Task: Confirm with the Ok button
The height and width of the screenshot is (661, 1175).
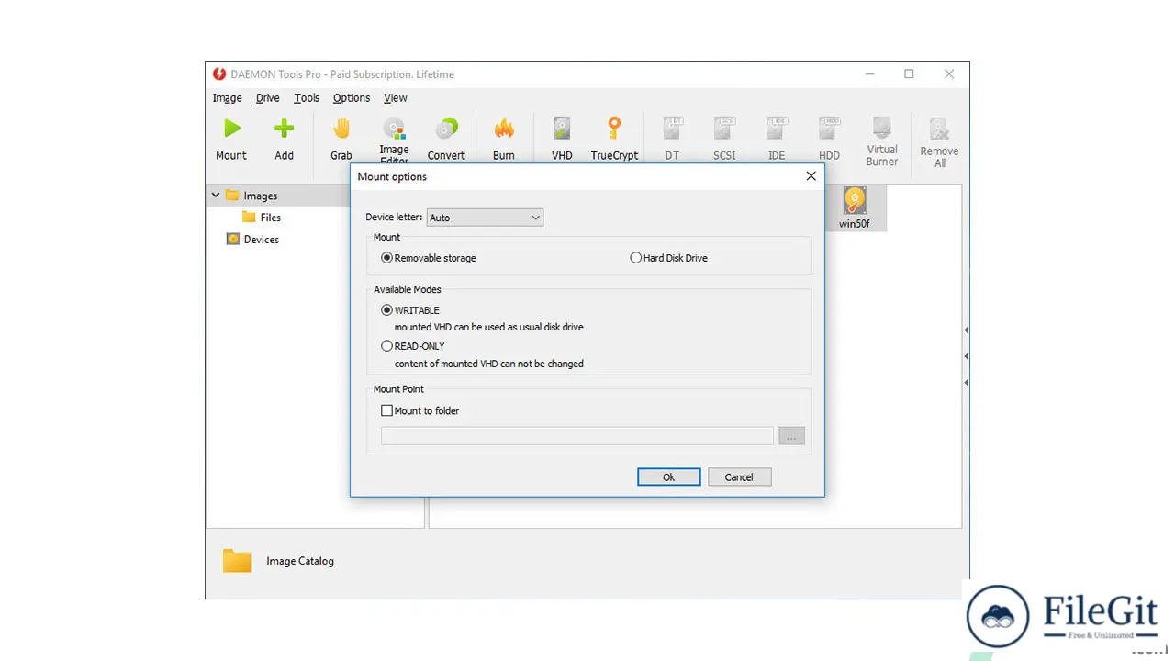Action: pos(669,477)
